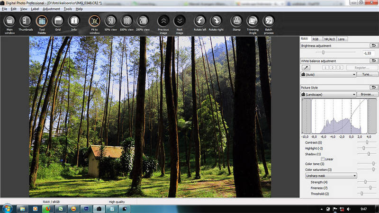Screen dimensions: 379x213
Task: Switch to the RGB tab
Action: pos(316,39)
